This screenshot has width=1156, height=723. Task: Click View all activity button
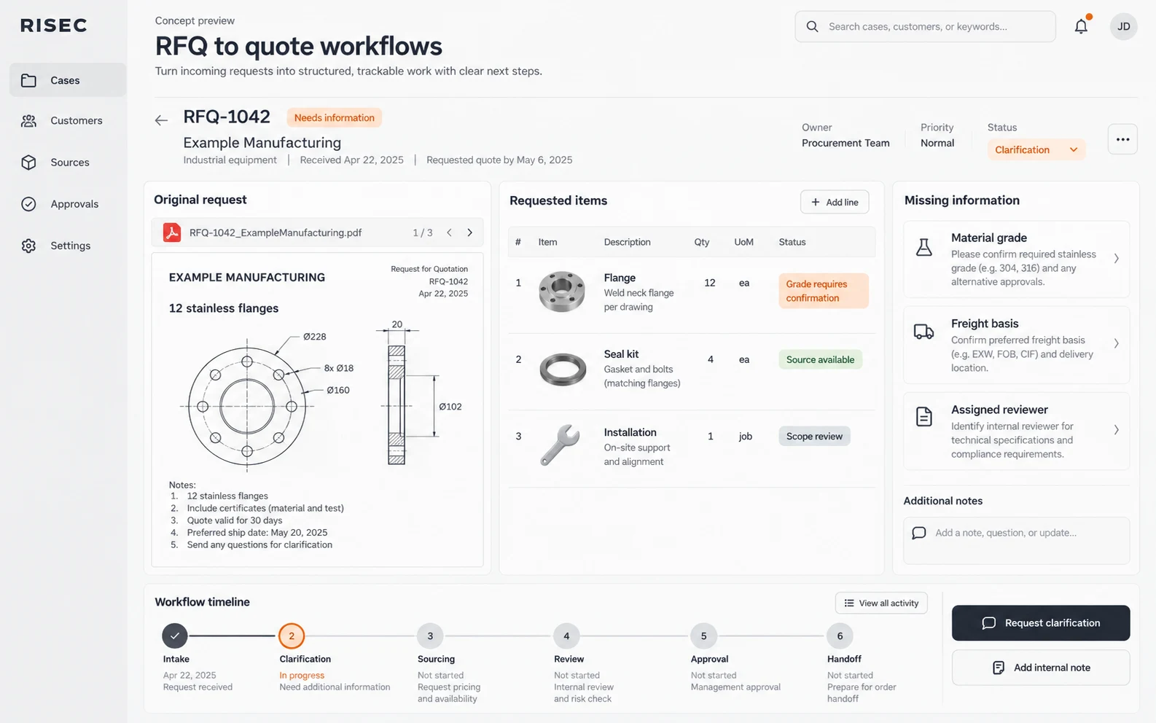(x=881, y=603)
